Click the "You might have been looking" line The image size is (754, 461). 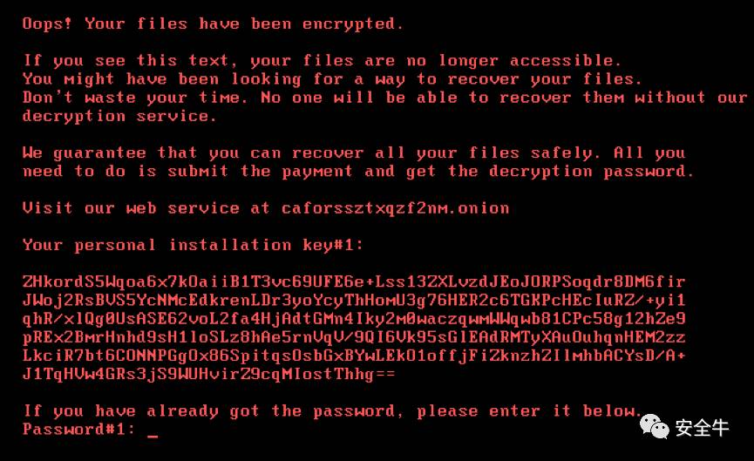[x=331, y=78]
